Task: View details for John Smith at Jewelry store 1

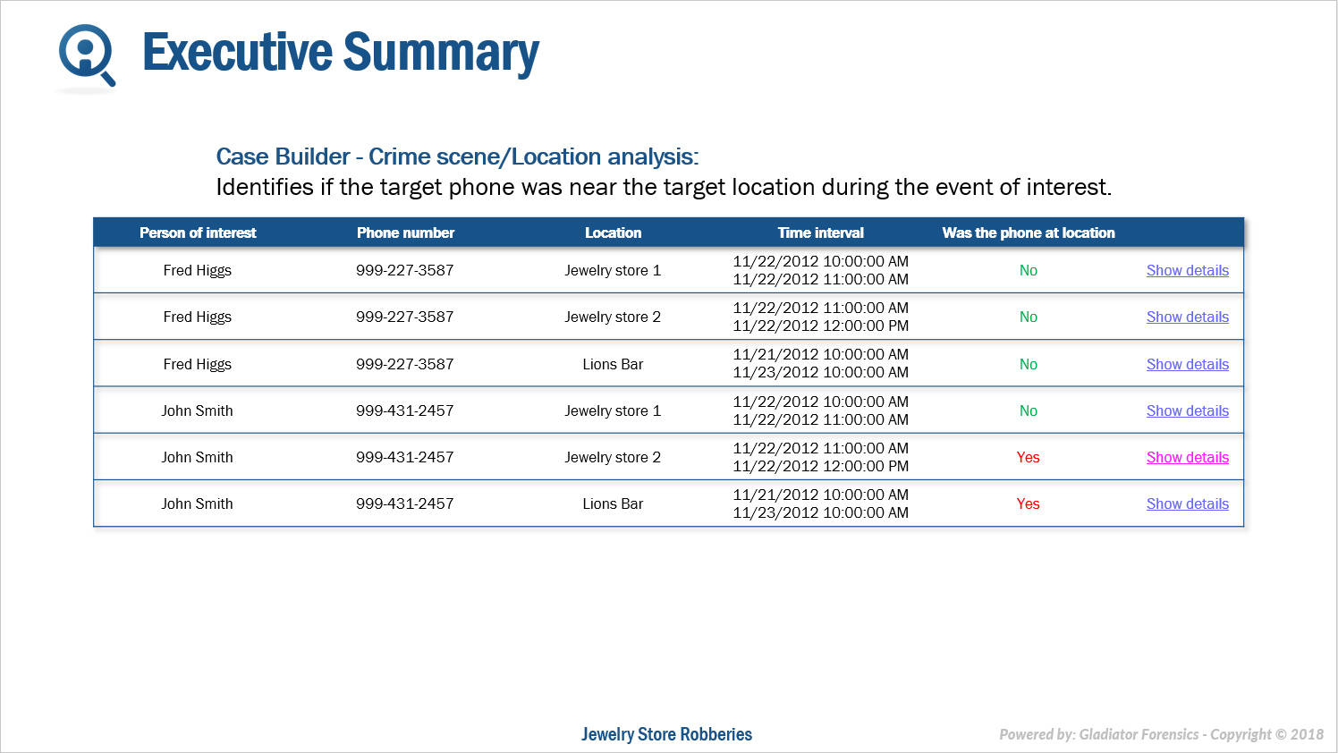Action: point(1187,410)
